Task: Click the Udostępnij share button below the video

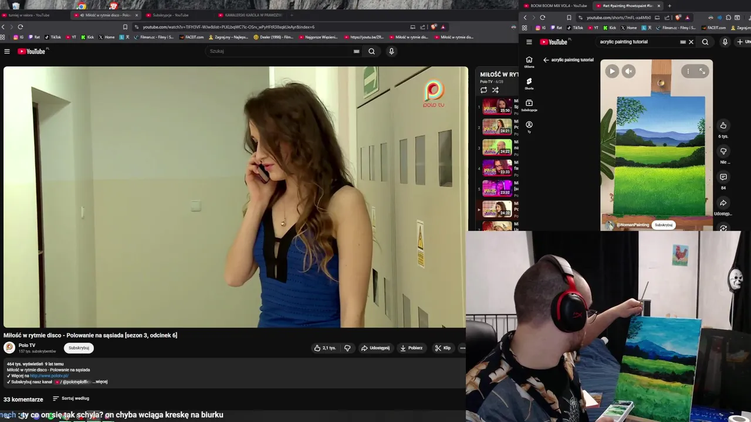Action: (375, 348)
